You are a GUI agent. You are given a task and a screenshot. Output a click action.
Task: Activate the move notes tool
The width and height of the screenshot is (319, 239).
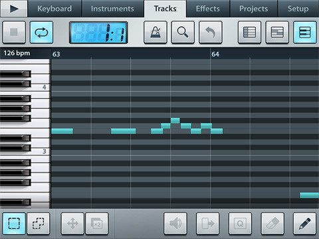coord(72,224)
